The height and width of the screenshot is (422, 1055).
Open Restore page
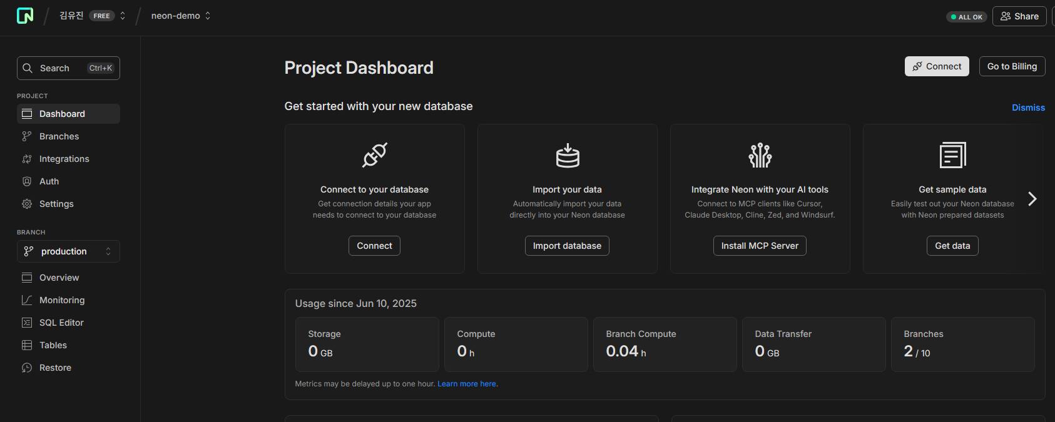coord(68,368)
